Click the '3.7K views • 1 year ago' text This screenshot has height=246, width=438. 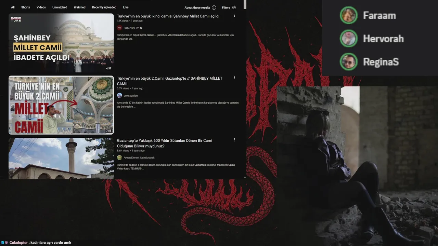130,88
